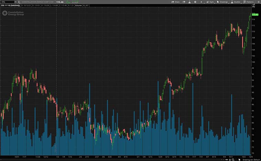The width and height of the screenshot is (261, 161).
Task: Open the Drawing set: Default selector
Action: point(251,160)
